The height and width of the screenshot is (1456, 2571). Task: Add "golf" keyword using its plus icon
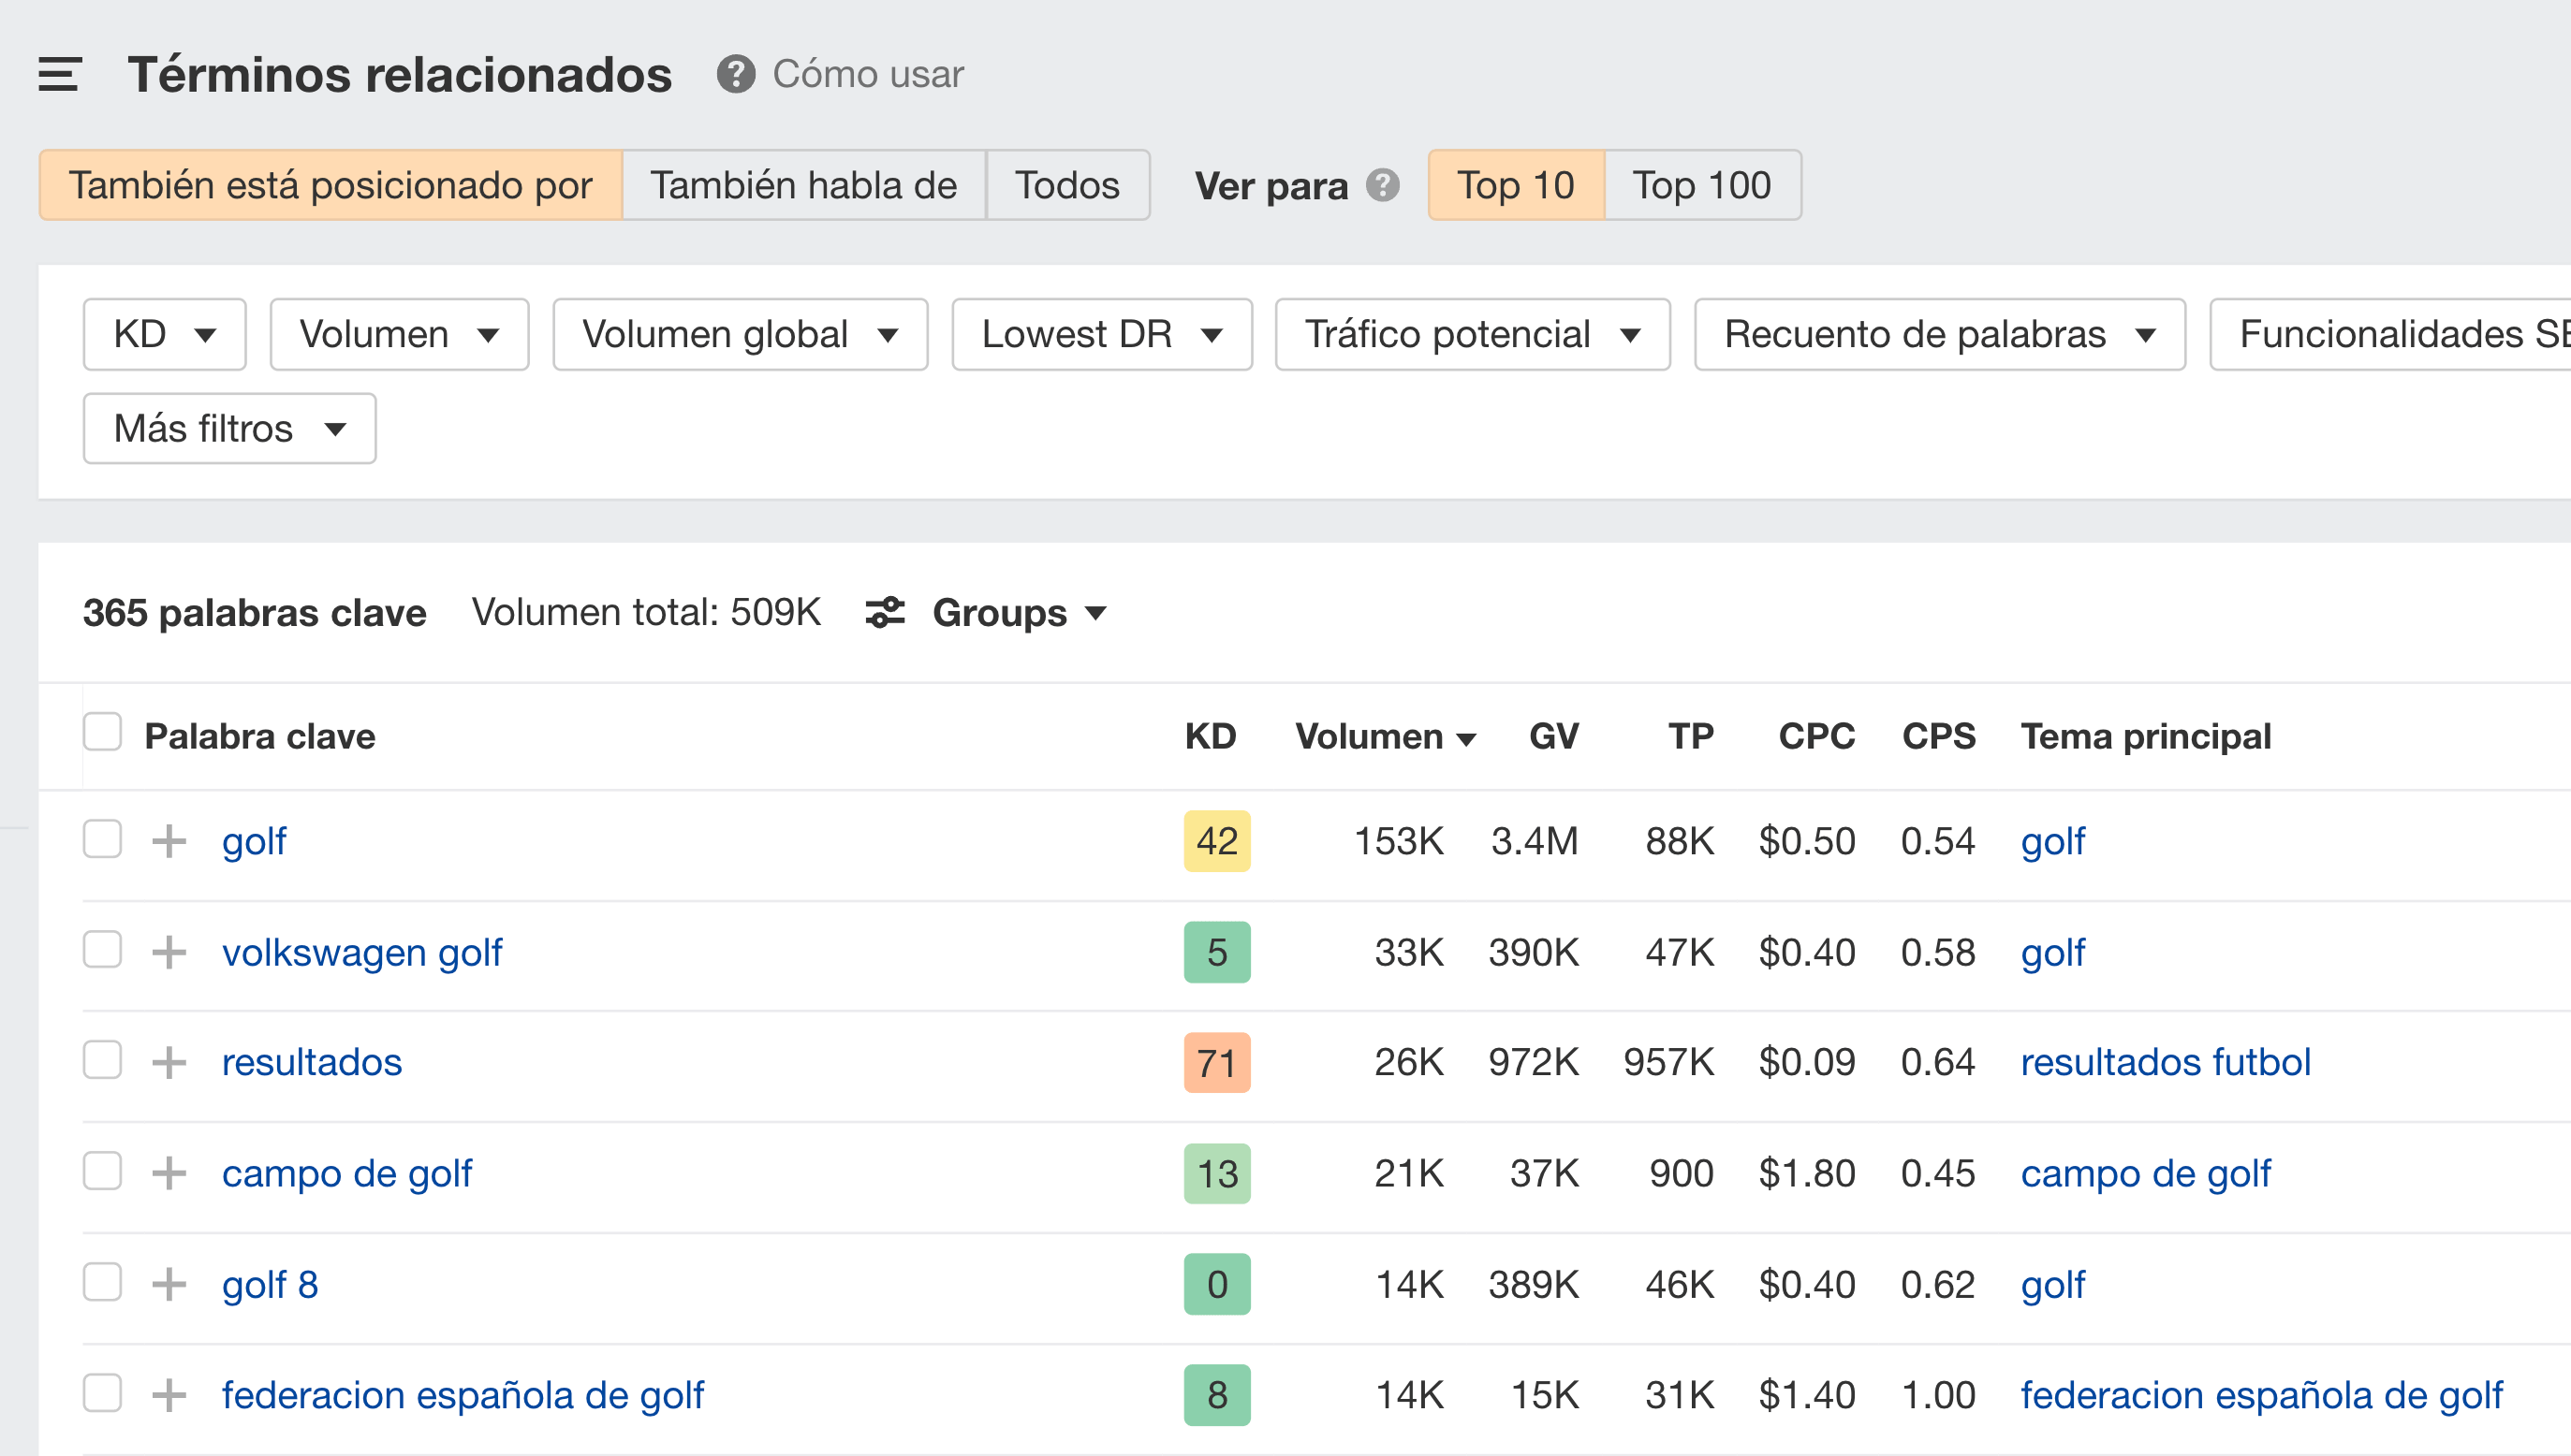[170, 841]
